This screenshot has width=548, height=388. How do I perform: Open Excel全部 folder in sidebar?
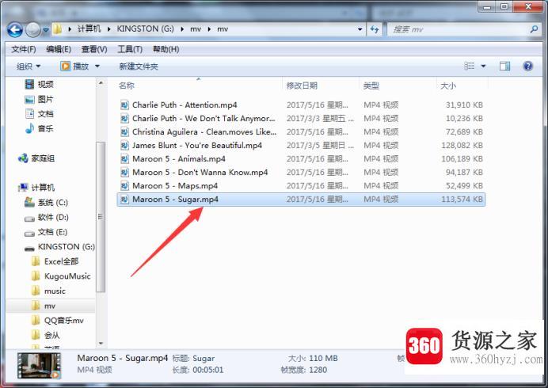click(x=55, y=261)
